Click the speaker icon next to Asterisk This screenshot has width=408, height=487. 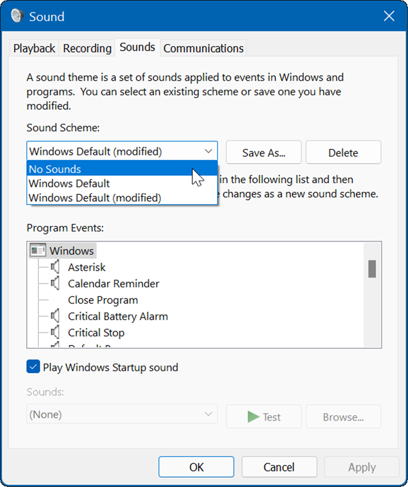[x=55, y=267]
